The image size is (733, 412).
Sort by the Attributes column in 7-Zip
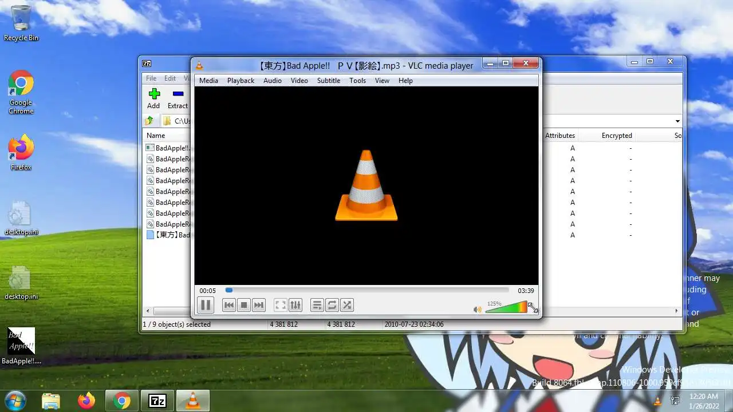pos(560,136)
